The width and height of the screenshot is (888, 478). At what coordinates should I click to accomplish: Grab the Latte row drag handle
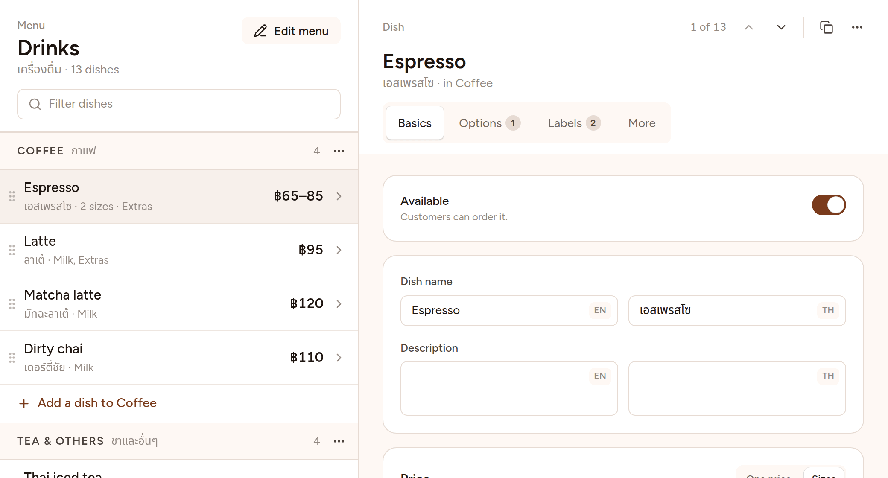[x=12, y=250]
